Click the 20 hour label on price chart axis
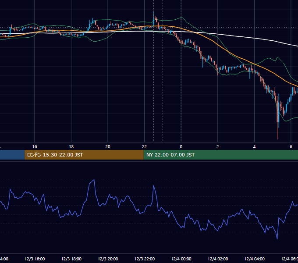 click(x=108, y=147)
